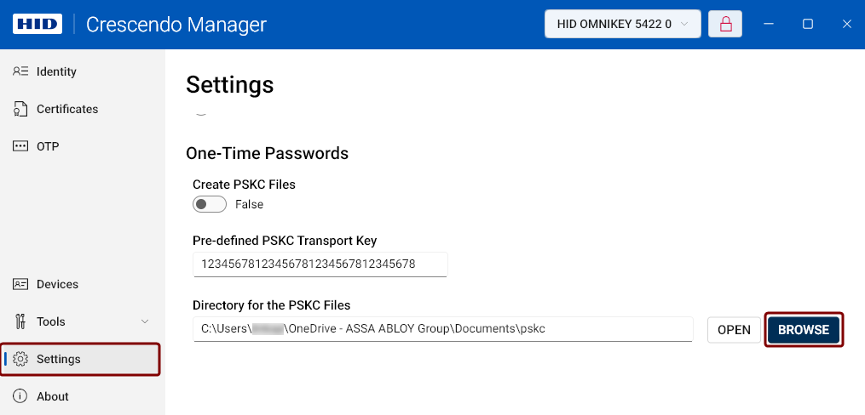
Task: Go to the Certificates page
Action: point(67,109)
